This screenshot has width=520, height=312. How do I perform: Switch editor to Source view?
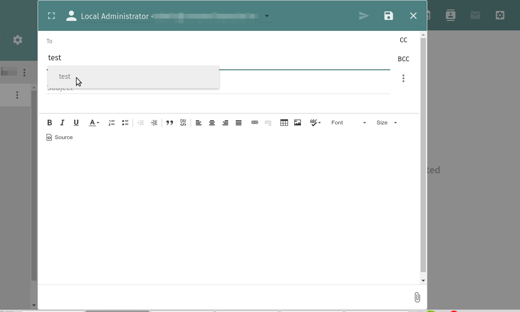[60, 137]
